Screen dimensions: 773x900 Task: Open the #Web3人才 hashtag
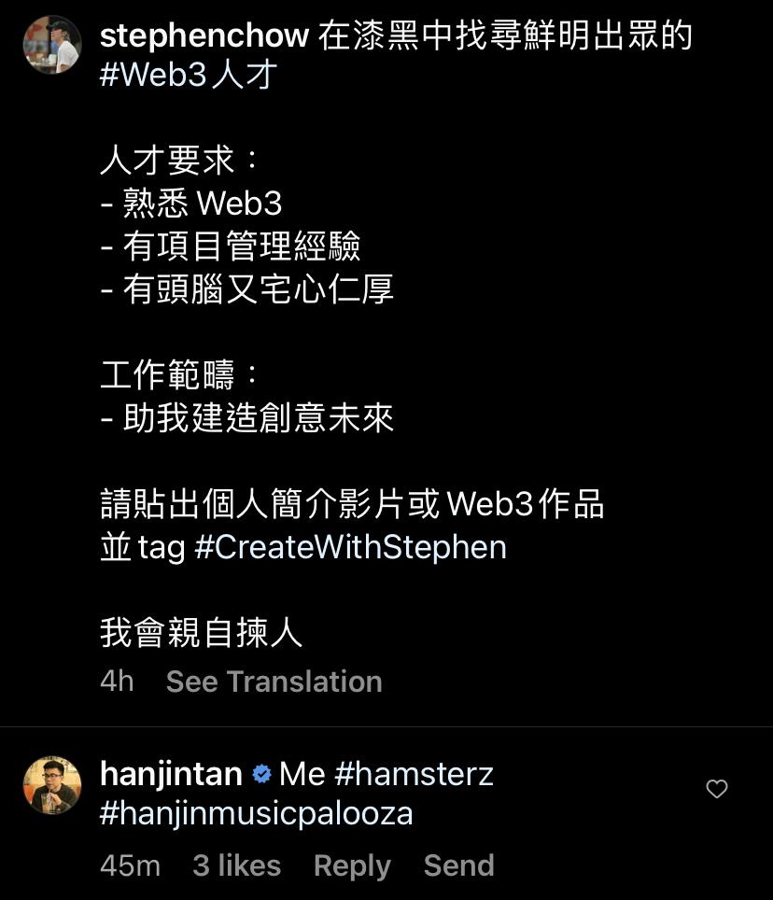pyautogui.click(x=189, y=76)
